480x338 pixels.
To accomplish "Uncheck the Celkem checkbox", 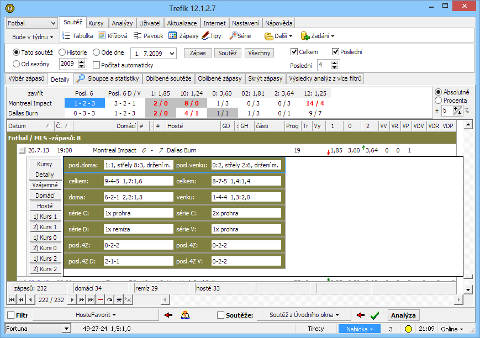I will tap(294, 52).
